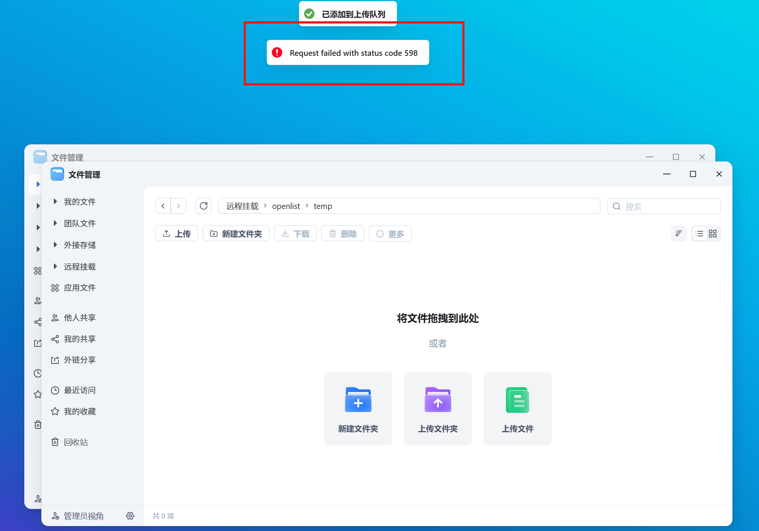This screenshot has width=759, height=531.
Task: Click the 新建文件夹 card icon
Action: (x=358, y=400)
